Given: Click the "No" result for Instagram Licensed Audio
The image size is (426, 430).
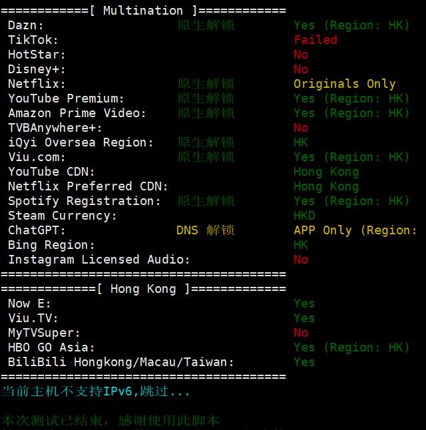Looking at the screenshot, I should tap(301, 260).
